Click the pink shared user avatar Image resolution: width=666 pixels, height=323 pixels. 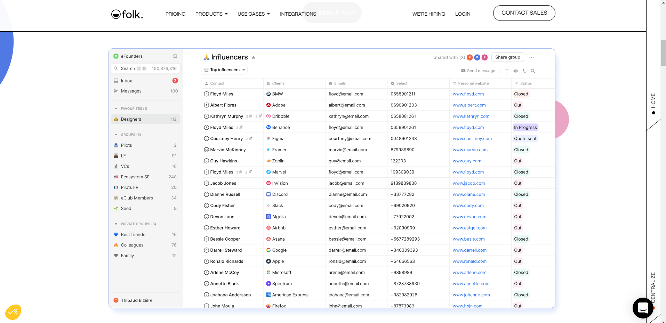click(x=484, y=57)
